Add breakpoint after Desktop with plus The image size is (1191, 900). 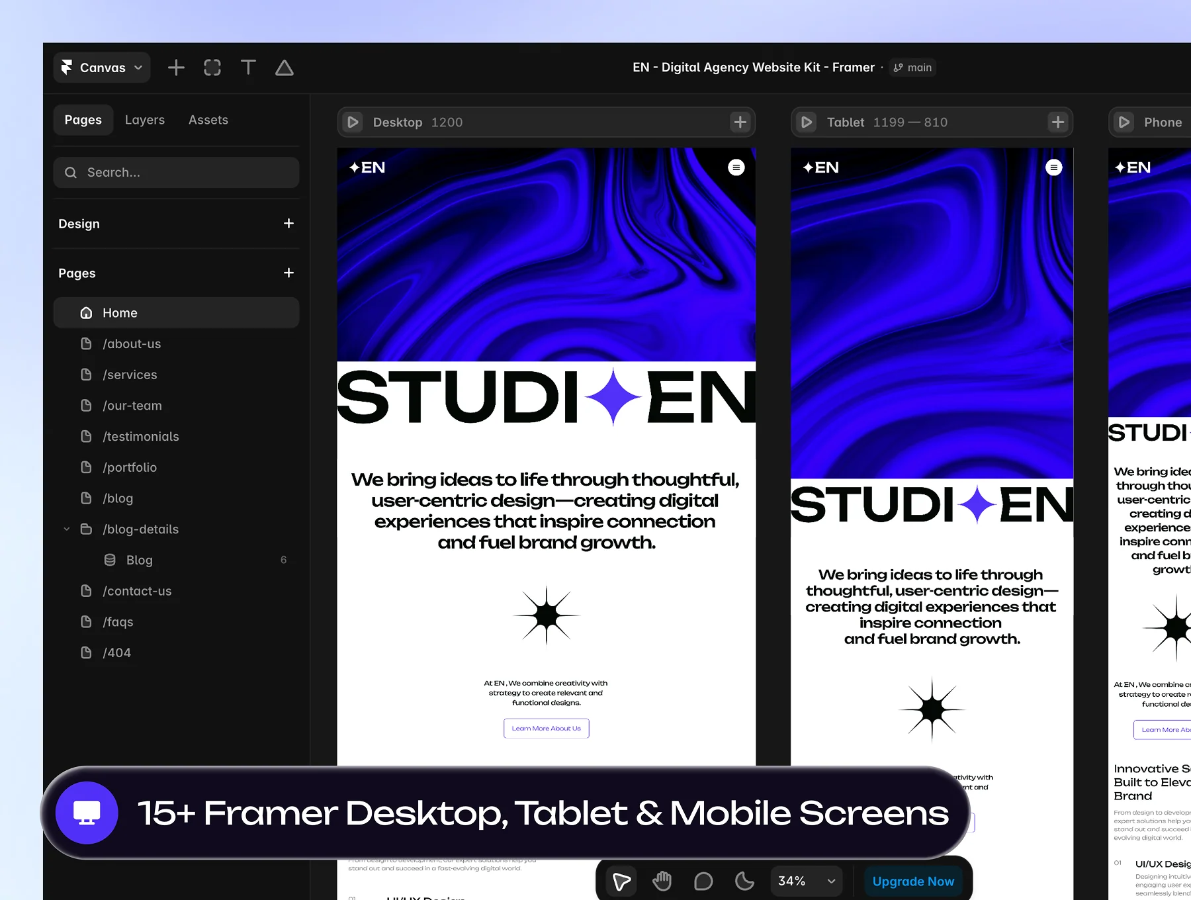[x=740, y=122]
